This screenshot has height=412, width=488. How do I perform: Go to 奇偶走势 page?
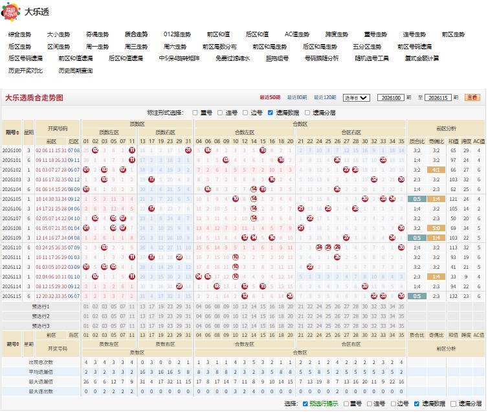pyautogui.click(x=97, y=34)
